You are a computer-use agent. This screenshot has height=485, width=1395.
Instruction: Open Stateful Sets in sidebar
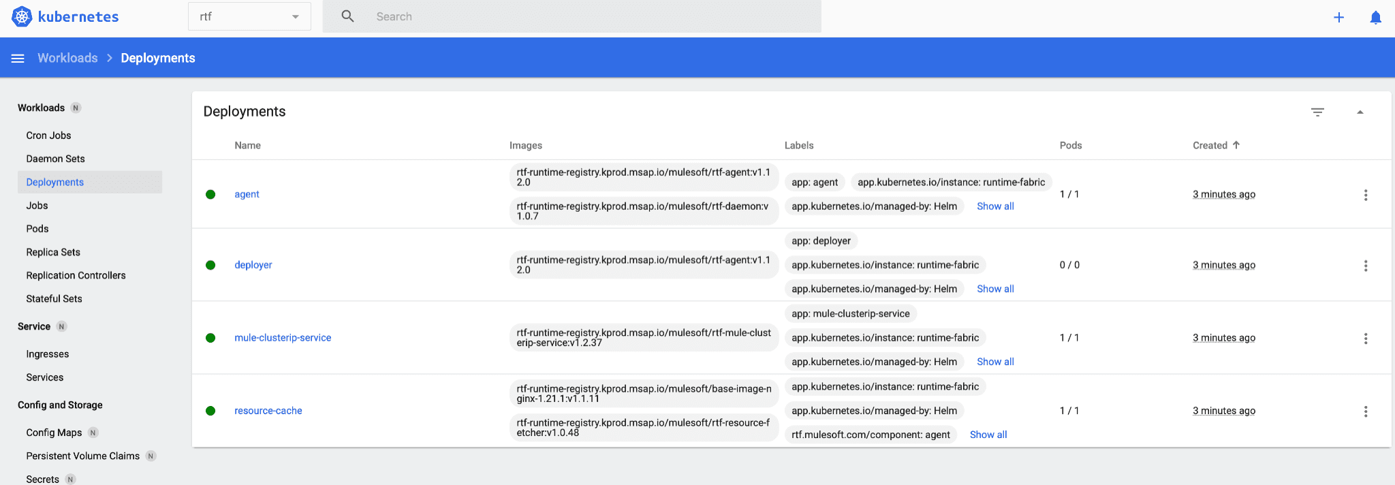[54, 298]
